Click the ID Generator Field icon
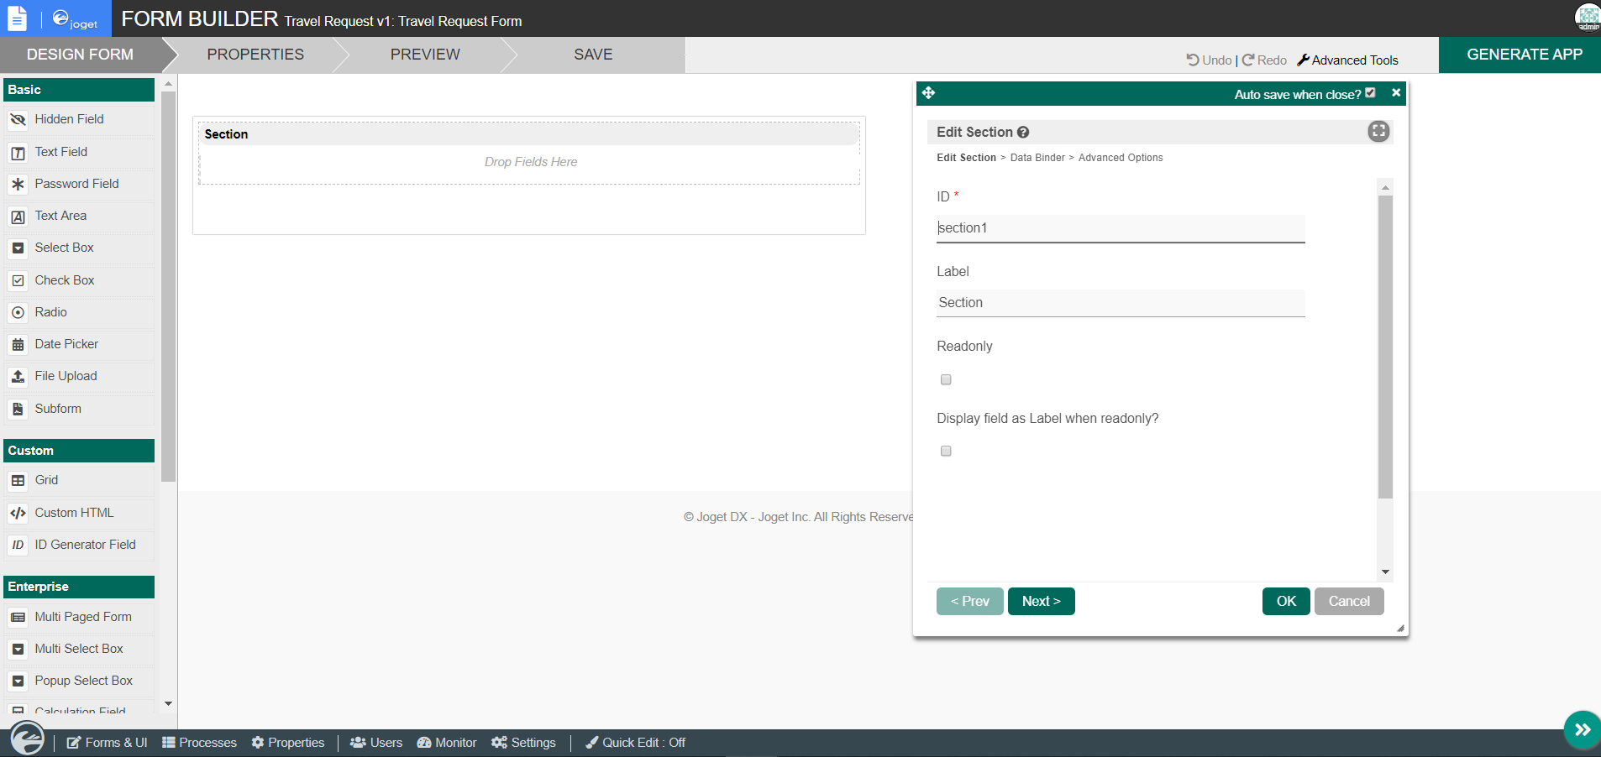1601x757 pixels. click(18, 546)
